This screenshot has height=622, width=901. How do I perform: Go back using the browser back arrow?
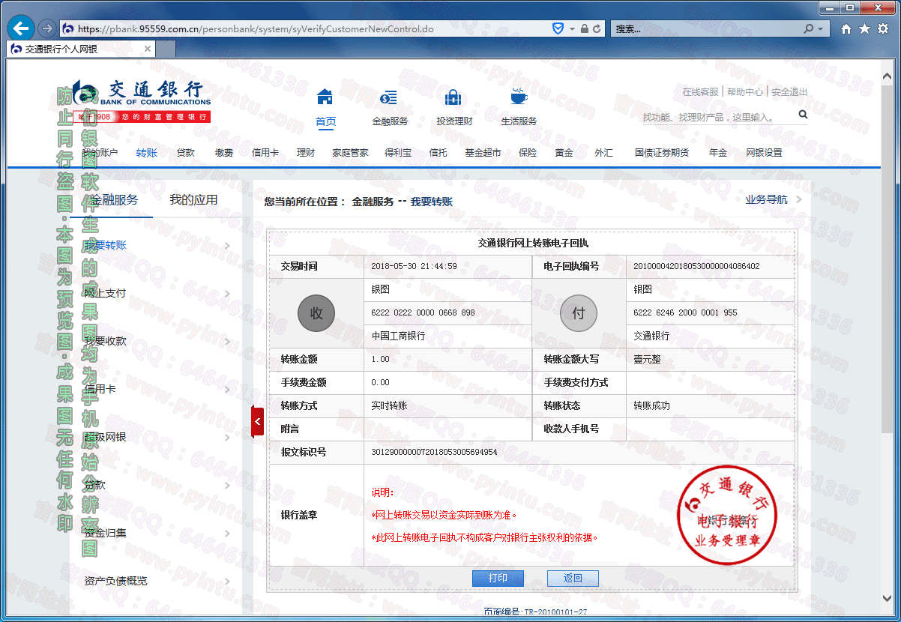click(x=21, y=28)
